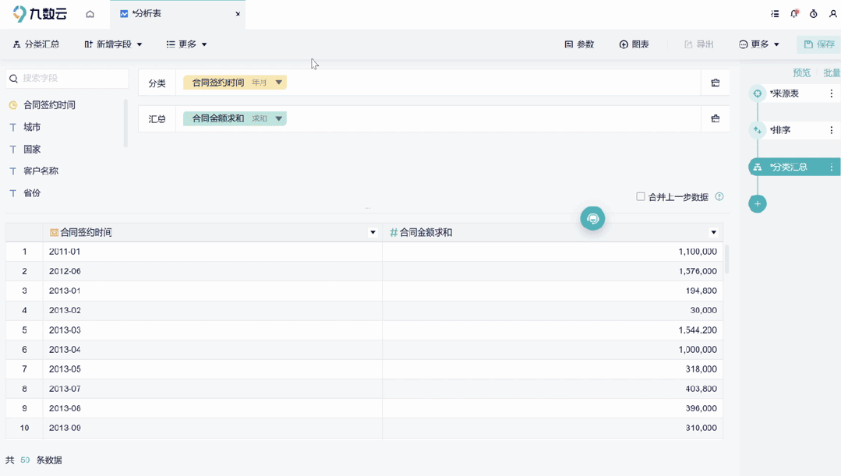Select the 省份 field
This screenshot has height=476, width=841.
pyautogui.click(x=32, y=193)
